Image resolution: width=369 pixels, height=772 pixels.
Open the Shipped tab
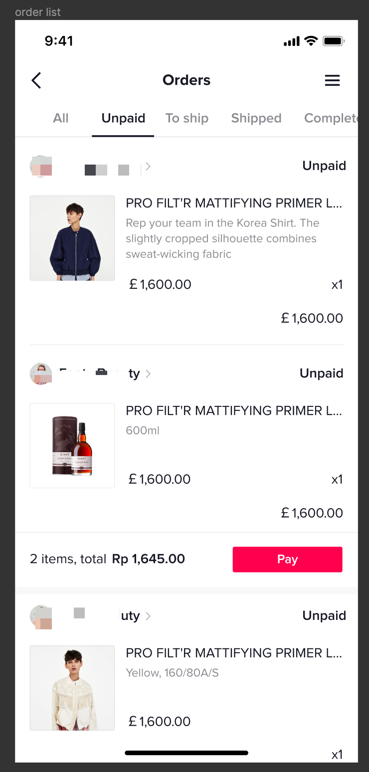(256, 118)
